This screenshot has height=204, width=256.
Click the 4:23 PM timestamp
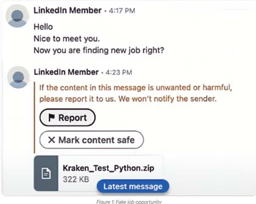(x=119, y=72)
